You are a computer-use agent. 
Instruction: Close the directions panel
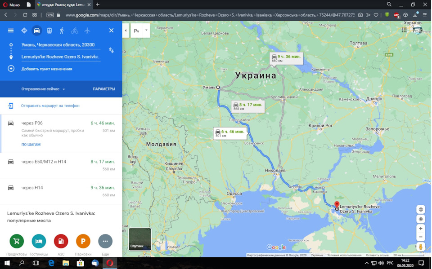(111, 30)
